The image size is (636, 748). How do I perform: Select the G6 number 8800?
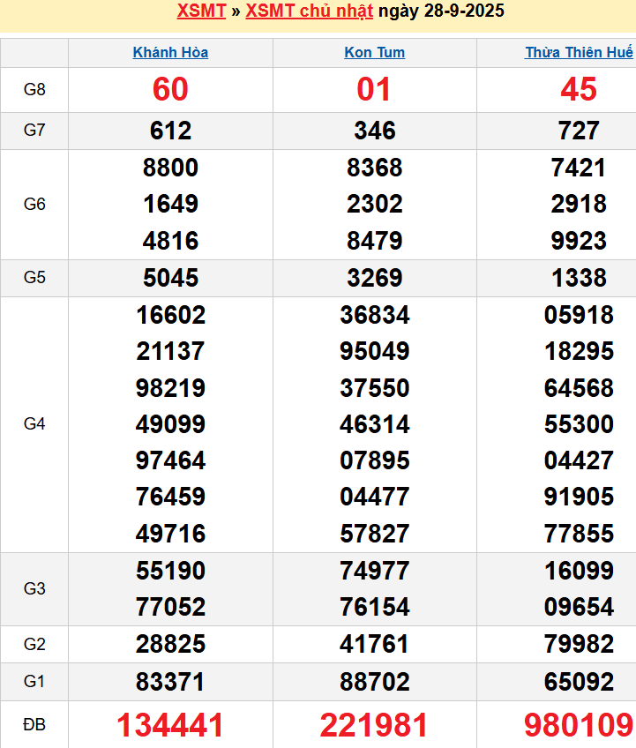click(170, 168)
